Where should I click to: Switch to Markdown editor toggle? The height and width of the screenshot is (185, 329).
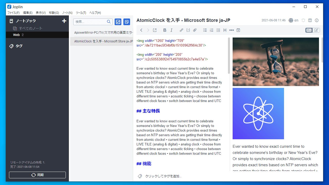tap(309, 30)
